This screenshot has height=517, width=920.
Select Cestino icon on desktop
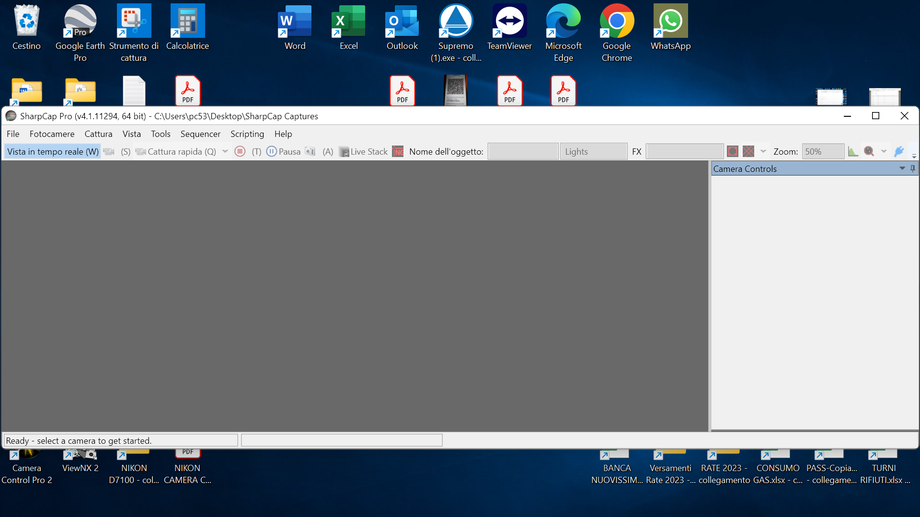pyautogui.click(x=26, y=27)
